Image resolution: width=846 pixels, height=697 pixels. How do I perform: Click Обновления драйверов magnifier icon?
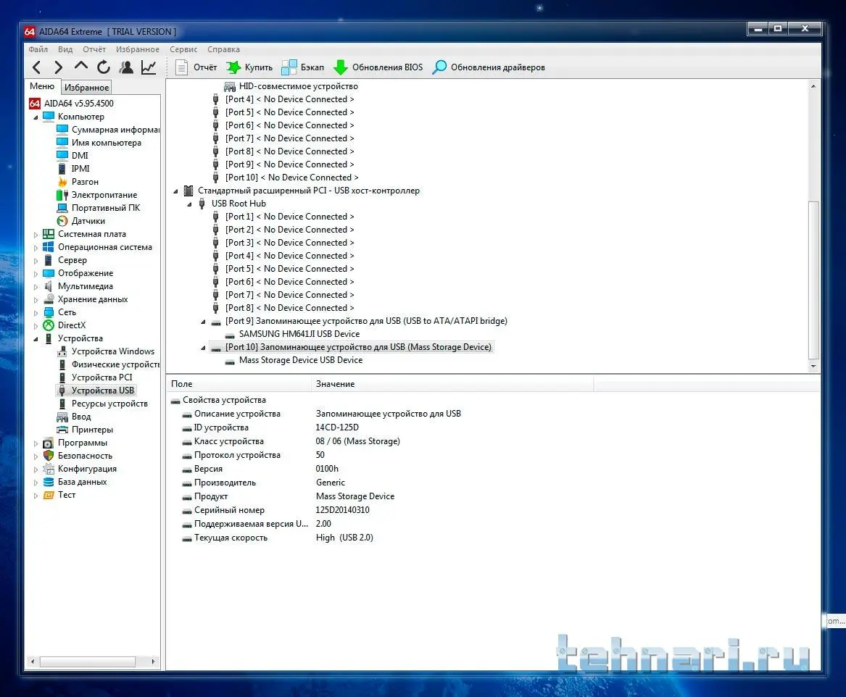pos(439,67)
